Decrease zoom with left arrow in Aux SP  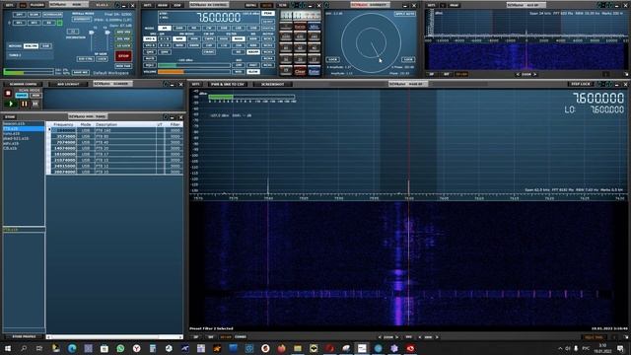[518, 75]
